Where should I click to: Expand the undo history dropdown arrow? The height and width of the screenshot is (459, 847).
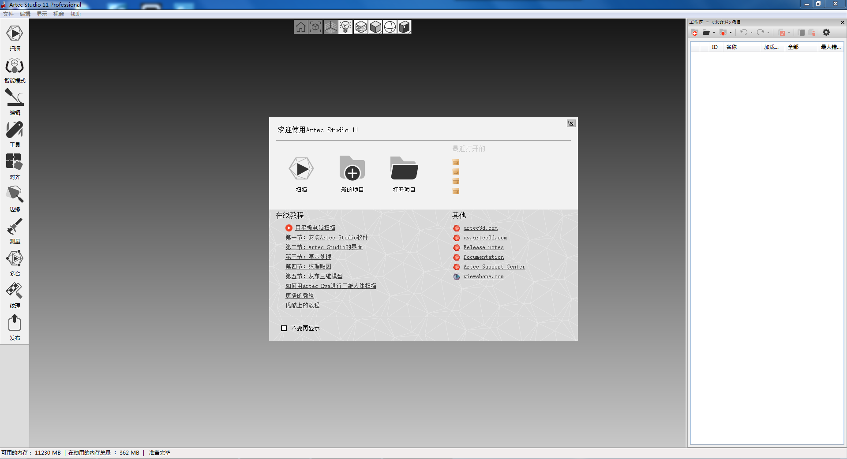coord(752,33)
